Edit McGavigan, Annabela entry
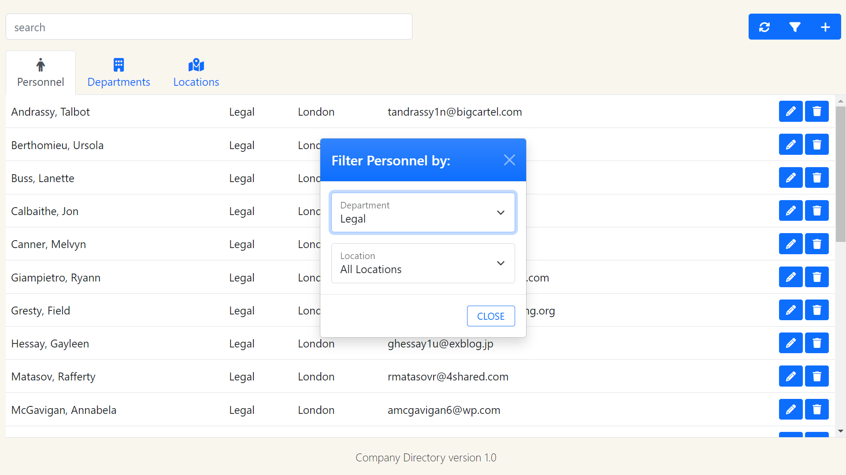The width and height of the screenshot is (846, 475). click(x=790, y=409)
